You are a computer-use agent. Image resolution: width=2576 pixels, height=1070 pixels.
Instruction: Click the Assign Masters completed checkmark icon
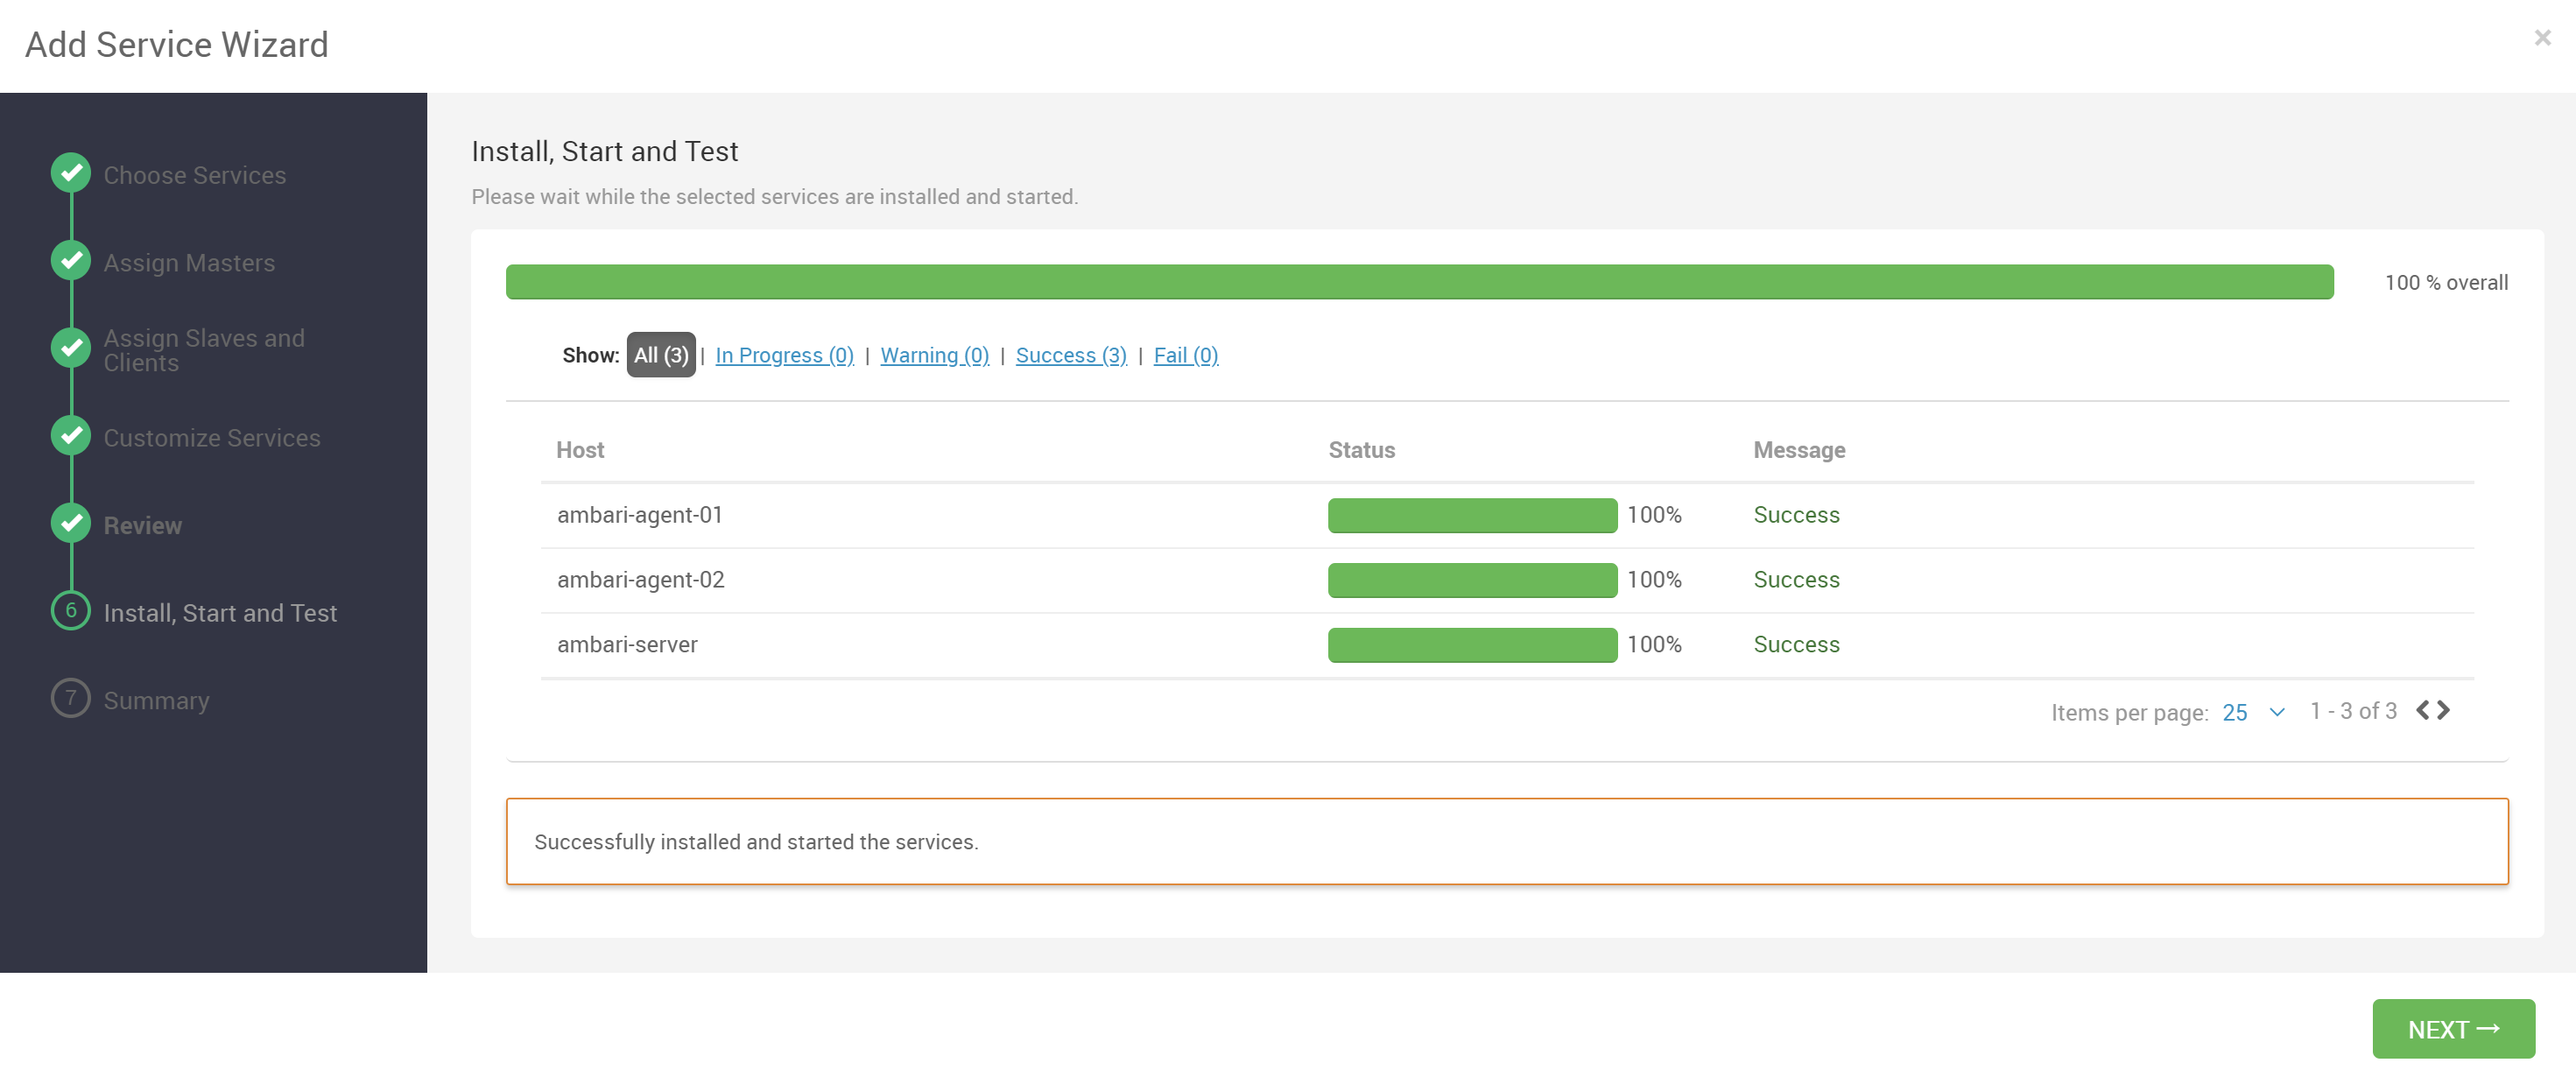pyautogui.click(x=71, y=261)
